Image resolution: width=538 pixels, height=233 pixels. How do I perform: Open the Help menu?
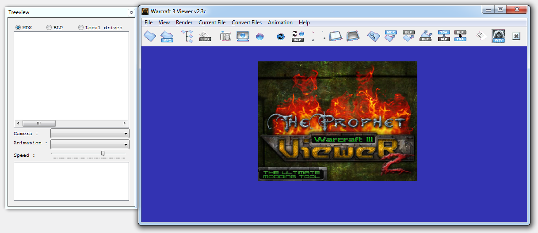point(304,23)
